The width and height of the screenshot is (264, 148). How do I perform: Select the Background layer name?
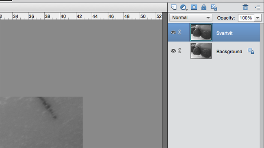pos(229,52)
